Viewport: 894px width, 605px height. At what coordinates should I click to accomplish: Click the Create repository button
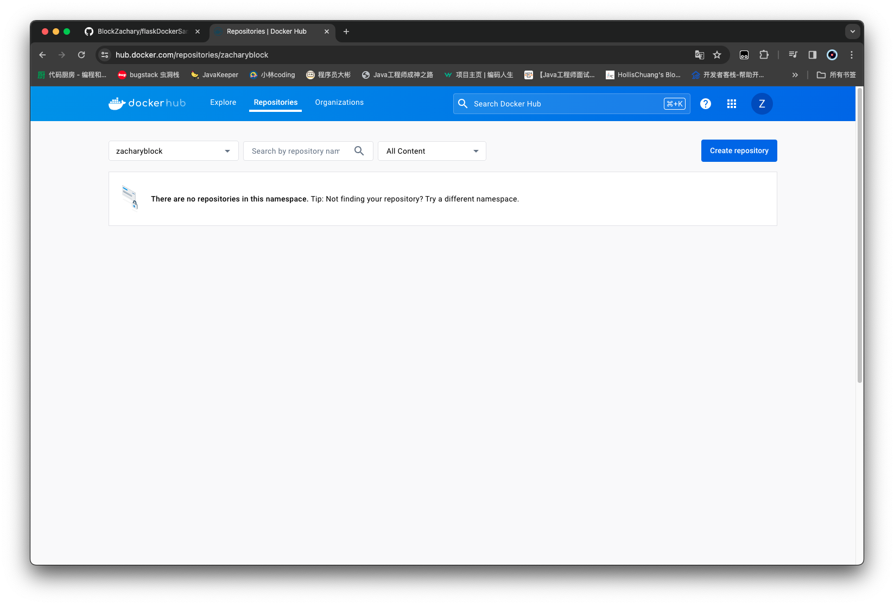(739, 150)
